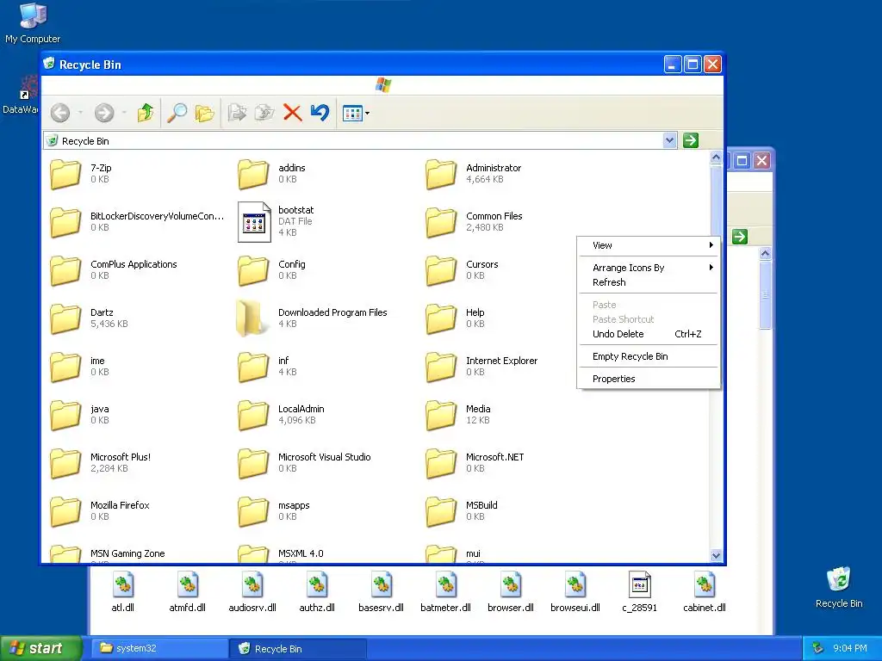The image size is (882, 661).
Task: Maximize the system32 window
Action: [x=742, y=161]
